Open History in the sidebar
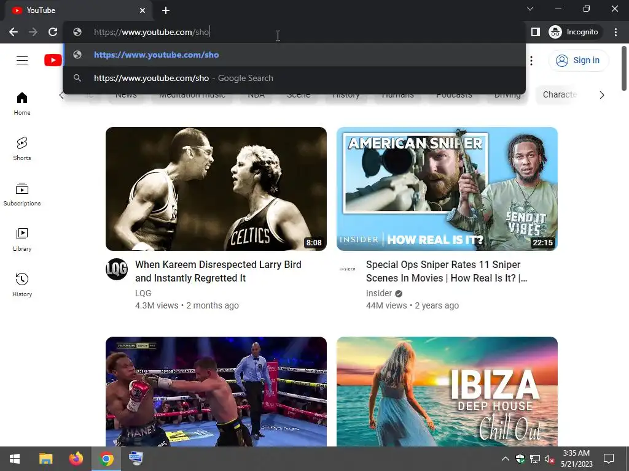The image size is (629, 471). (x=22, y=285)
